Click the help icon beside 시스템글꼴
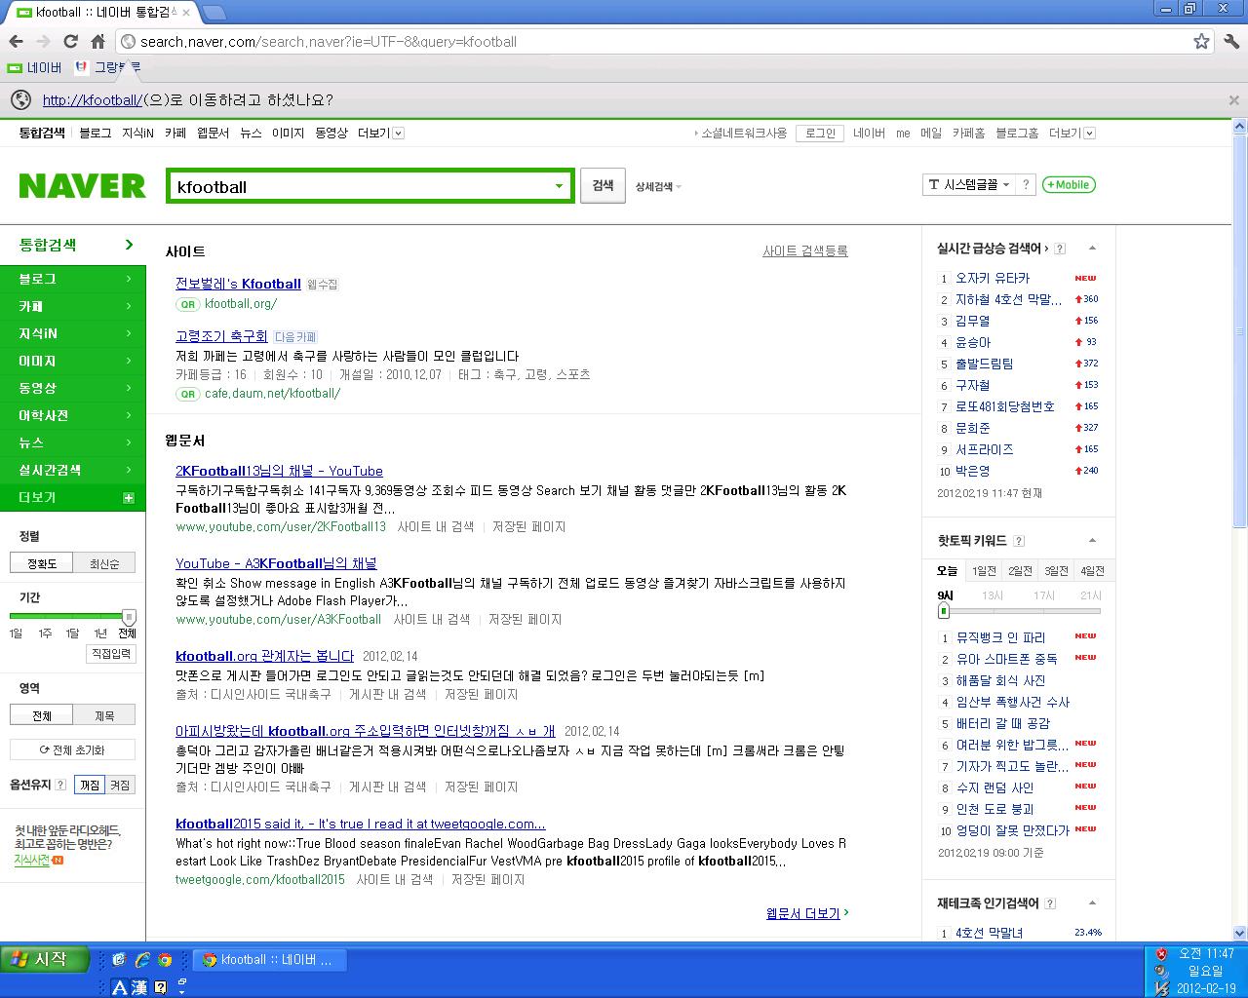 1026,184
